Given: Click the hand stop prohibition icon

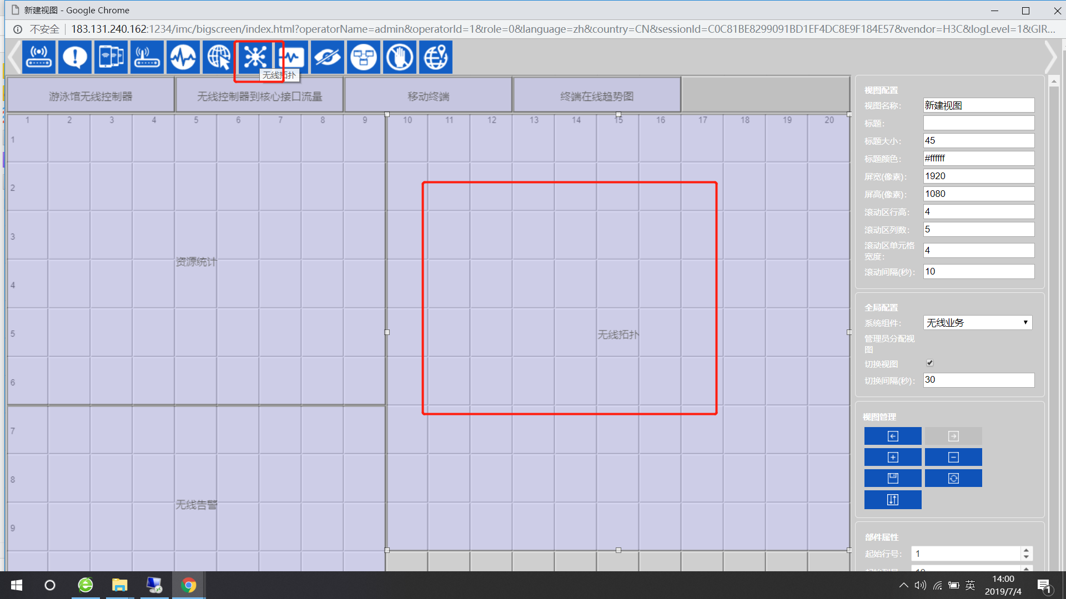Looking at the screenshot, I should tap(399, 57).
